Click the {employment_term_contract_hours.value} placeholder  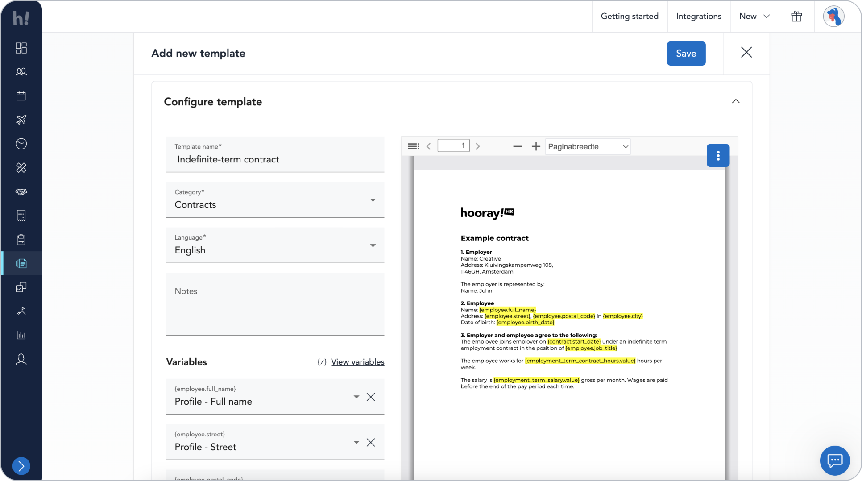[x=580, y=361]
